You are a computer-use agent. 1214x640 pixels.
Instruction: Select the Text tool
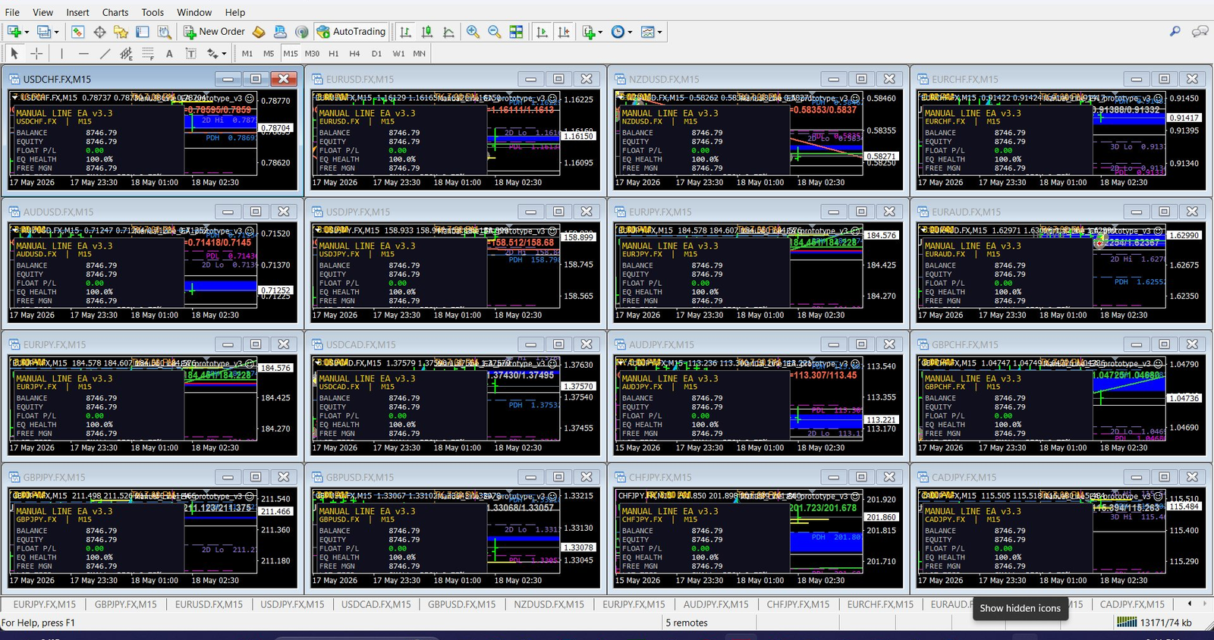click(169, 53)
